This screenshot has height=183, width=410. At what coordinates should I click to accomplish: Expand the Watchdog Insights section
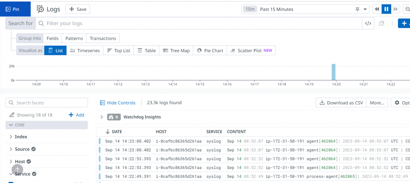coord(102,117)
